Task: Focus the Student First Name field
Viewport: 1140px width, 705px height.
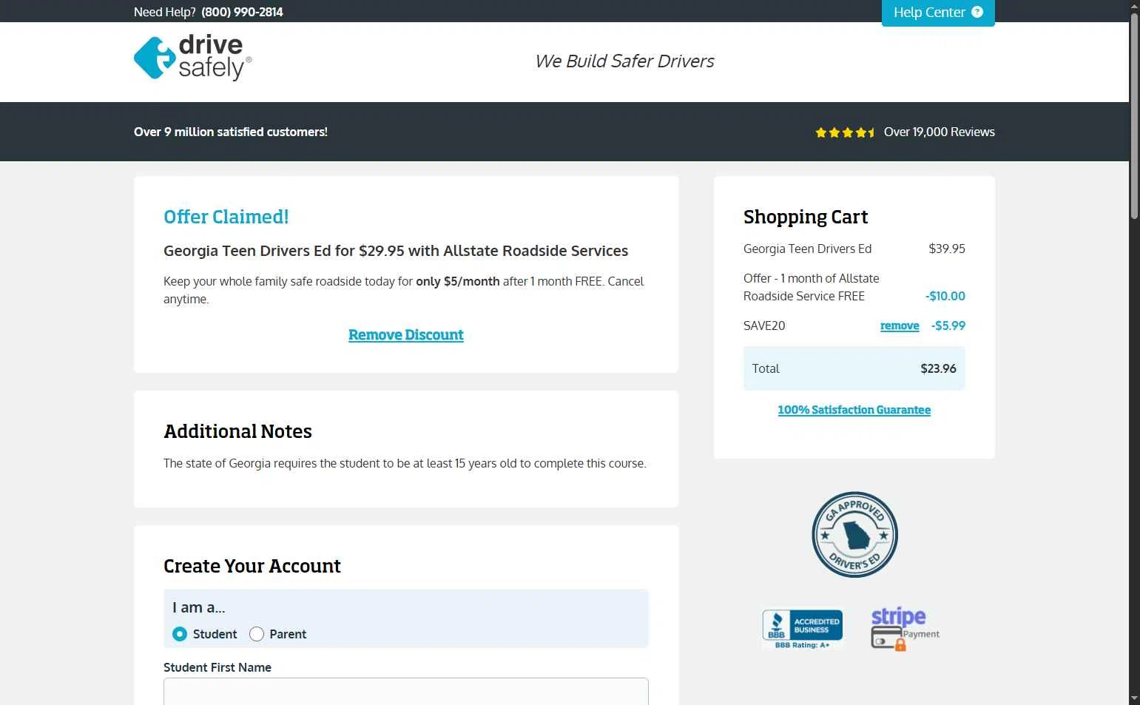Action: tap(406, 692)
